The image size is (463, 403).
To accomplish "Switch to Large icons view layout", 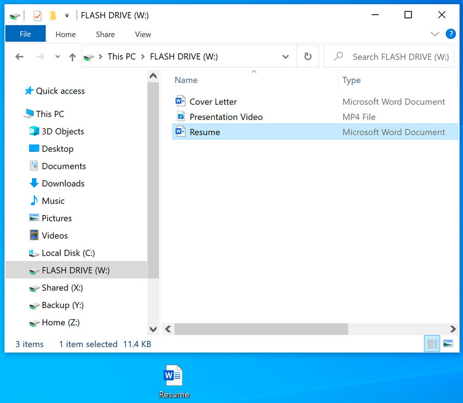I will (x=448, y=344).
